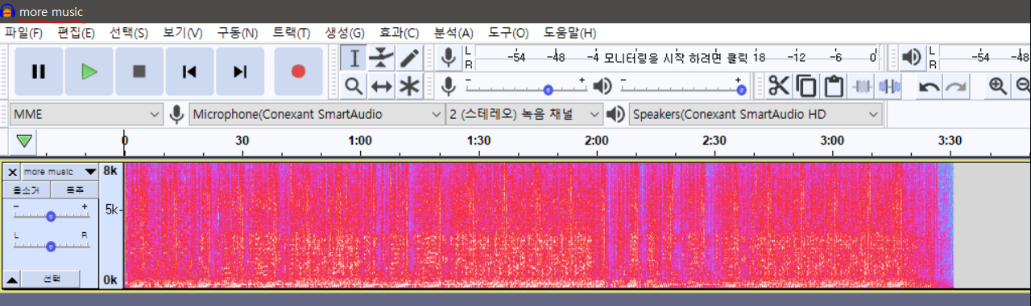Screen dimensions: 1031x306
Task: Click the speaker icon in device toolbar
Action: tap(616, 114)
